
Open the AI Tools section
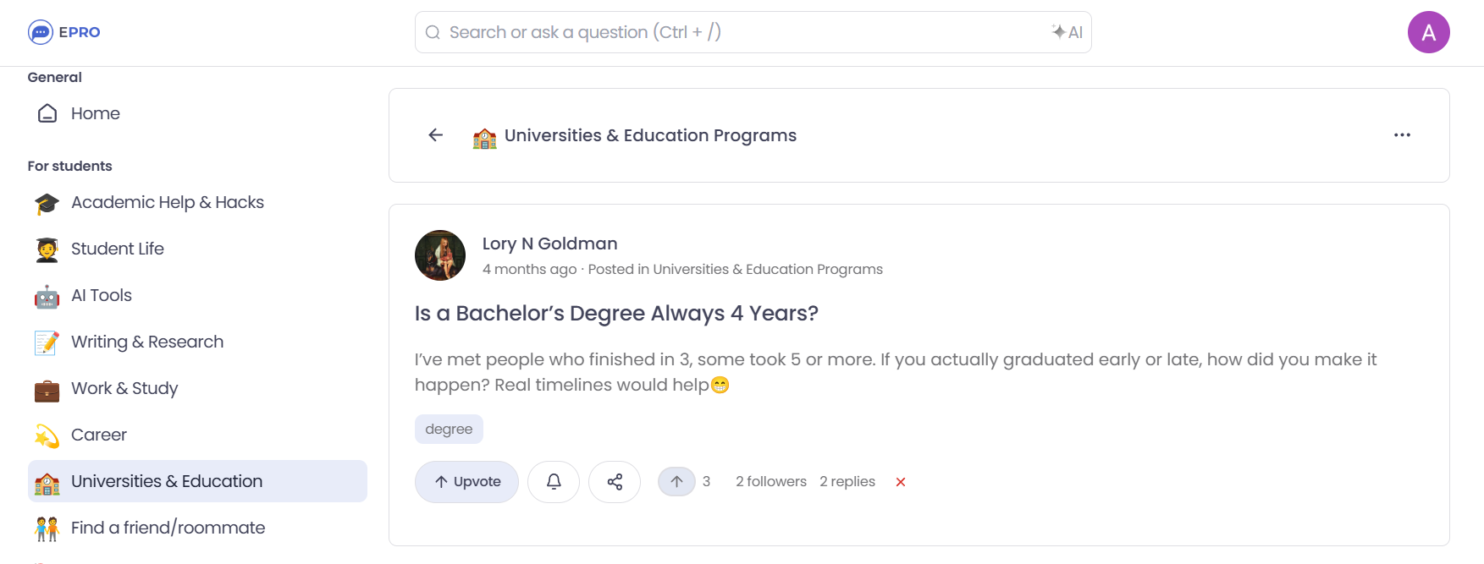tap(102, 295)
